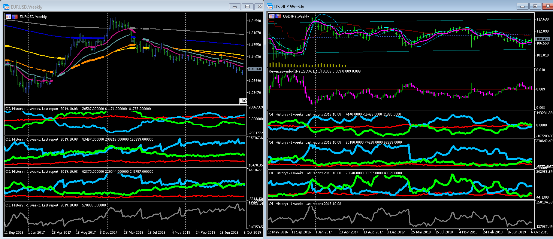Click the 346353.5 value on EURUSD bottom scale
This screenshot has height=239, width=553.
pos(255,227)
